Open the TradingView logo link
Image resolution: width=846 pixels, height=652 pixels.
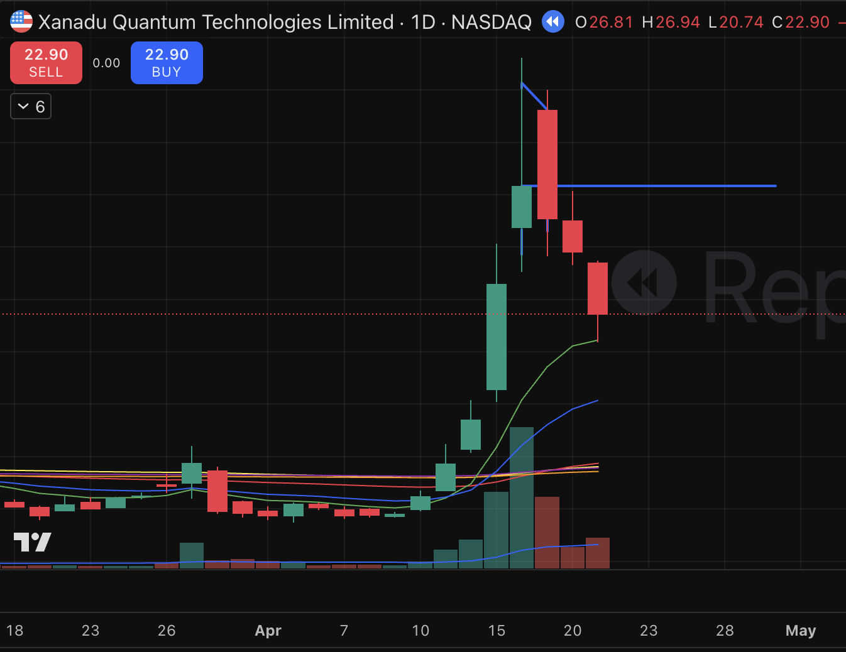(32, 542)
